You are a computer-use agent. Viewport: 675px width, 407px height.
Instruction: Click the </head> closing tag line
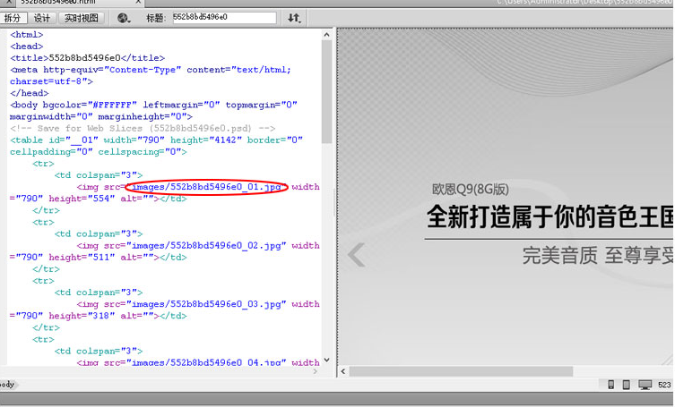click(x=30, y=93)
